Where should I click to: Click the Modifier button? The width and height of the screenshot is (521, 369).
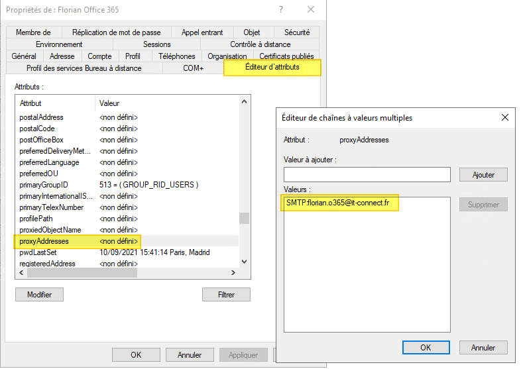[x=39, y=295]
